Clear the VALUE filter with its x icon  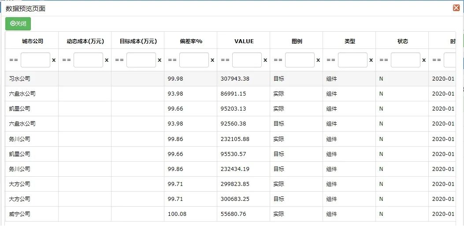[265, 60]
